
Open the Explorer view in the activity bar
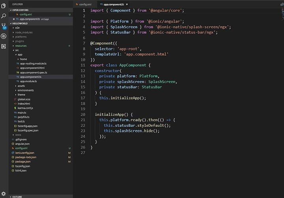click(x=4, y=6)
